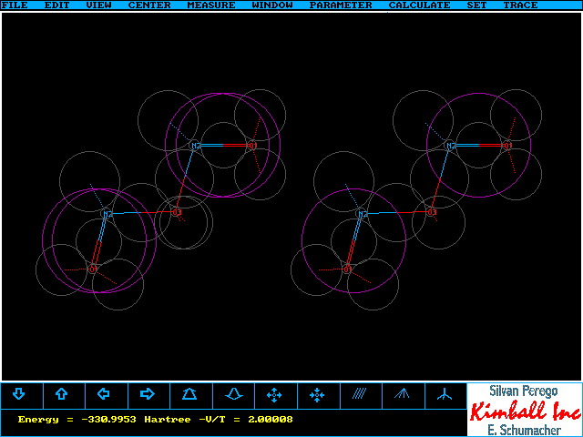Select the PARAMETER menu
This screenshot has height=437, width=583.
(340, 5)
